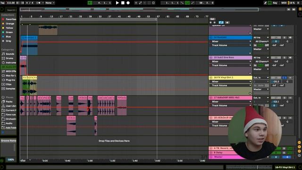Screen dimensions: 302x170
Task: Toggle Automation Arm button
Action: pyautogui.click(x=141, y=3)
